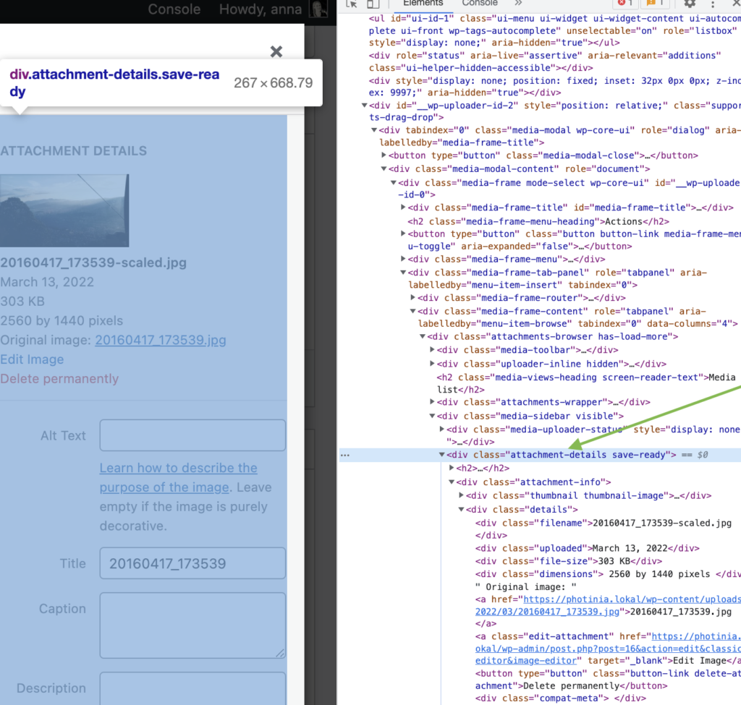Open the original image 20160417_173539.jpg link

(x=161, y=340)
